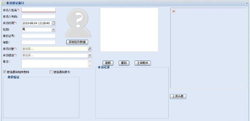Close the 来访登记窗口 dialog
Viewport: 250px width, 121px height.
247,3
